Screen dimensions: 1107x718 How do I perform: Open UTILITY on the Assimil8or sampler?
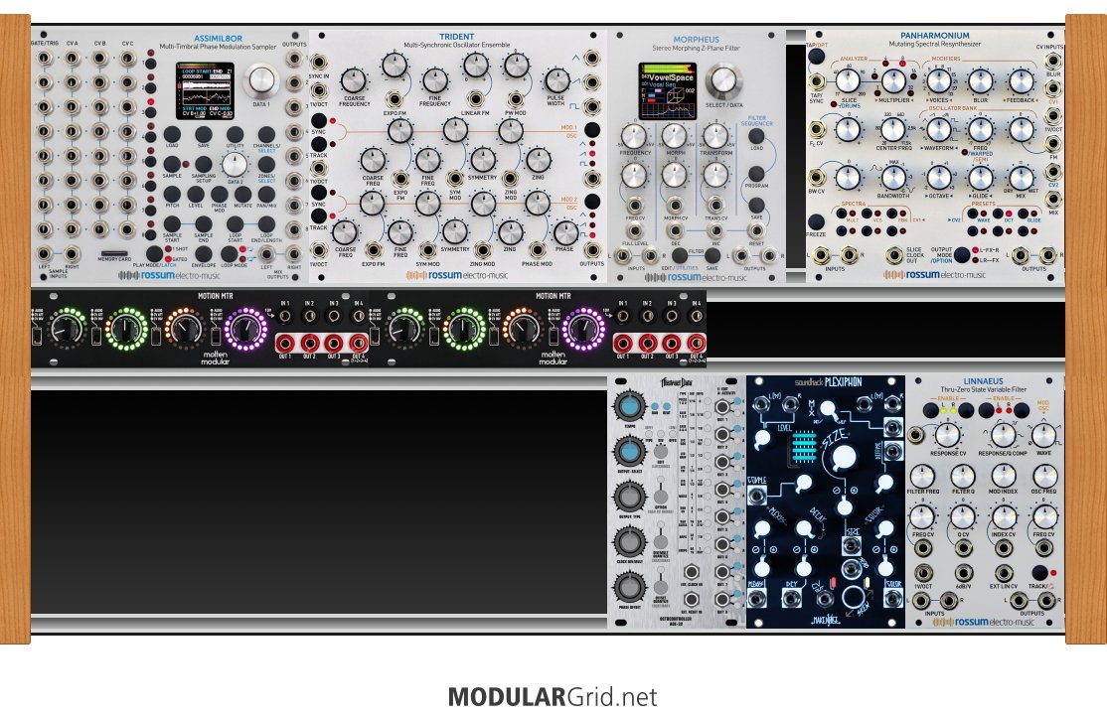point(236,135)
